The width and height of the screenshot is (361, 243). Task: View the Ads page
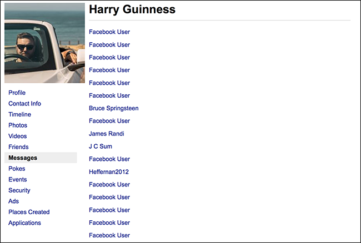coord(13,201)
